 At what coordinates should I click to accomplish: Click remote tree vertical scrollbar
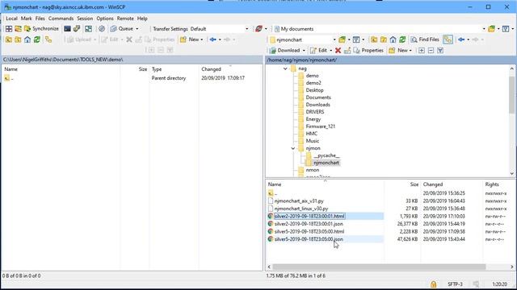(x=511, y=95)
